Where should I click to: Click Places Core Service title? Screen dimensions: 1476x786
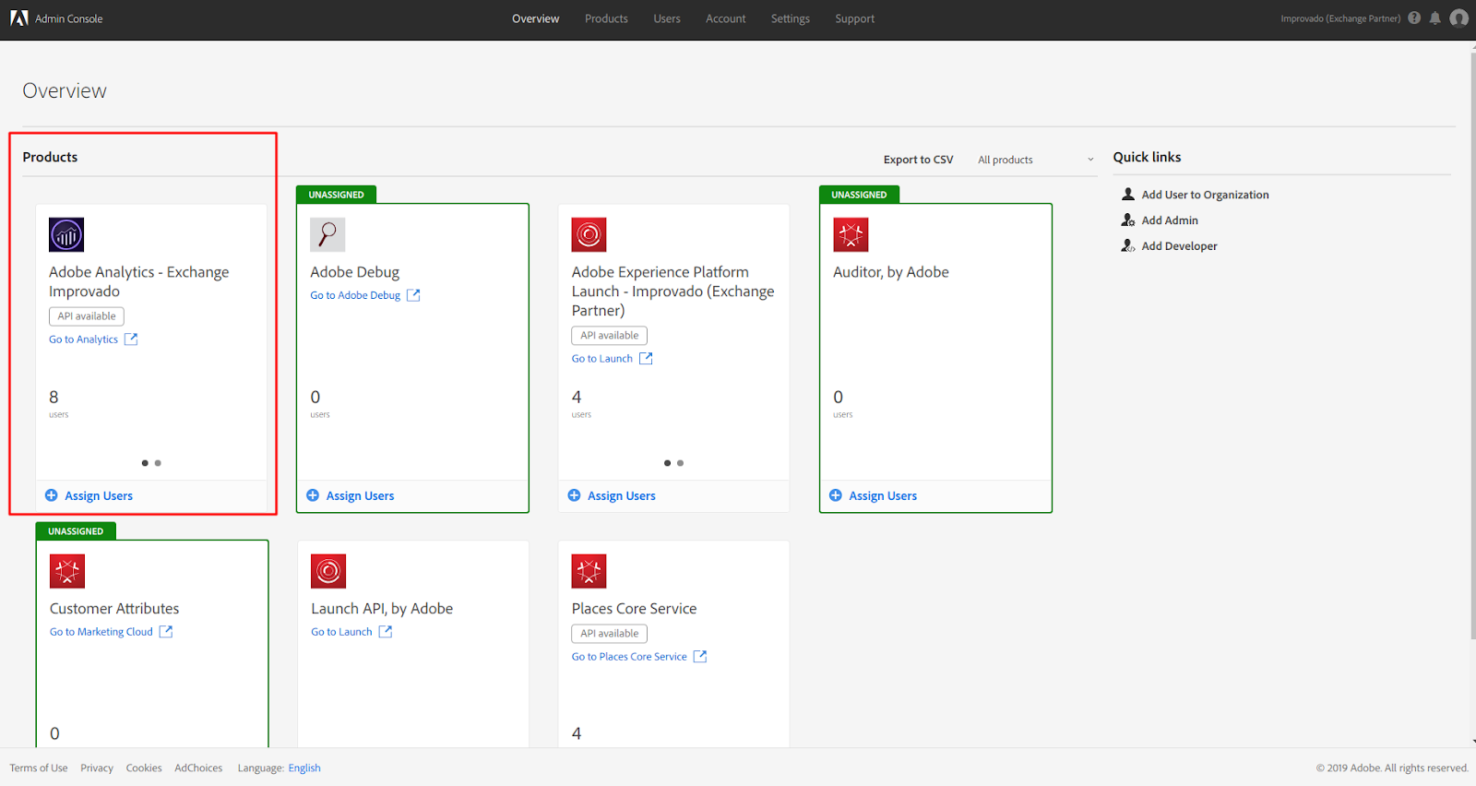click(x=634, y=609)
